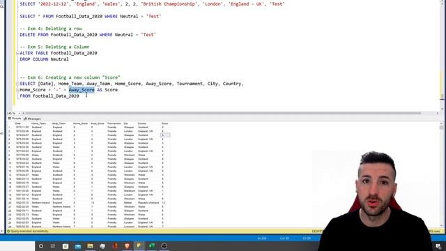Click the 'British Championship' string in editor

[169, 4]
